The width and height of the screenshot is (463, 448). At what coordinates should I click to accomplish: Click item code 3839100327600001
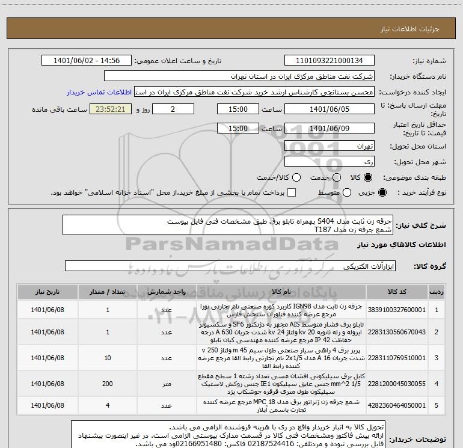point(397,310)
